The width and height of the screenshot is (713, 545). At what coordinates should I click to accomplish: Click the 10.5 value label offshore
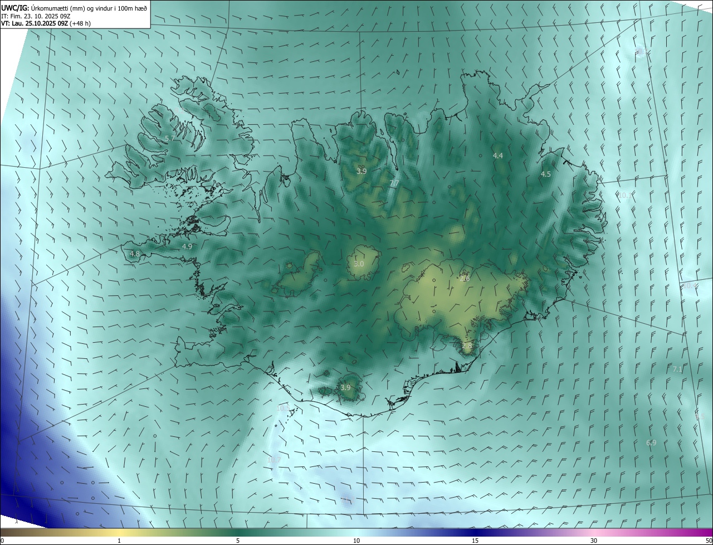point(284,408)
